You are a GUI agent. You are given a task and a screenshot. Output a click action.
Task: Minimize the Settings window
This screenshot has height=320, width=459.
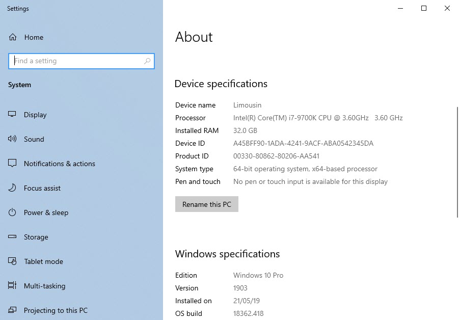coord(400,8)
